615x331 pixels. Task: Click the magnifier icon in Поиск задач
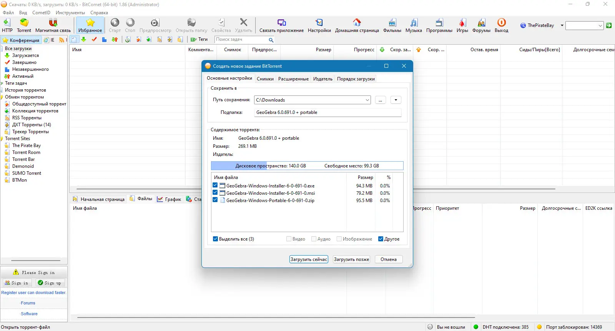[271, 40]
